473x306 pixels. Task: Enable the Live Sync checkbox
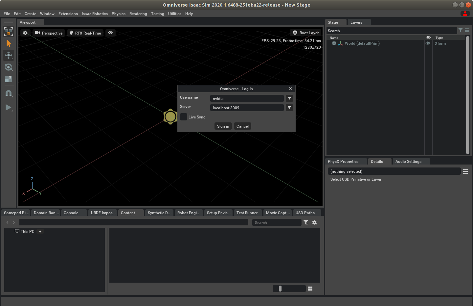coord(184,117)
